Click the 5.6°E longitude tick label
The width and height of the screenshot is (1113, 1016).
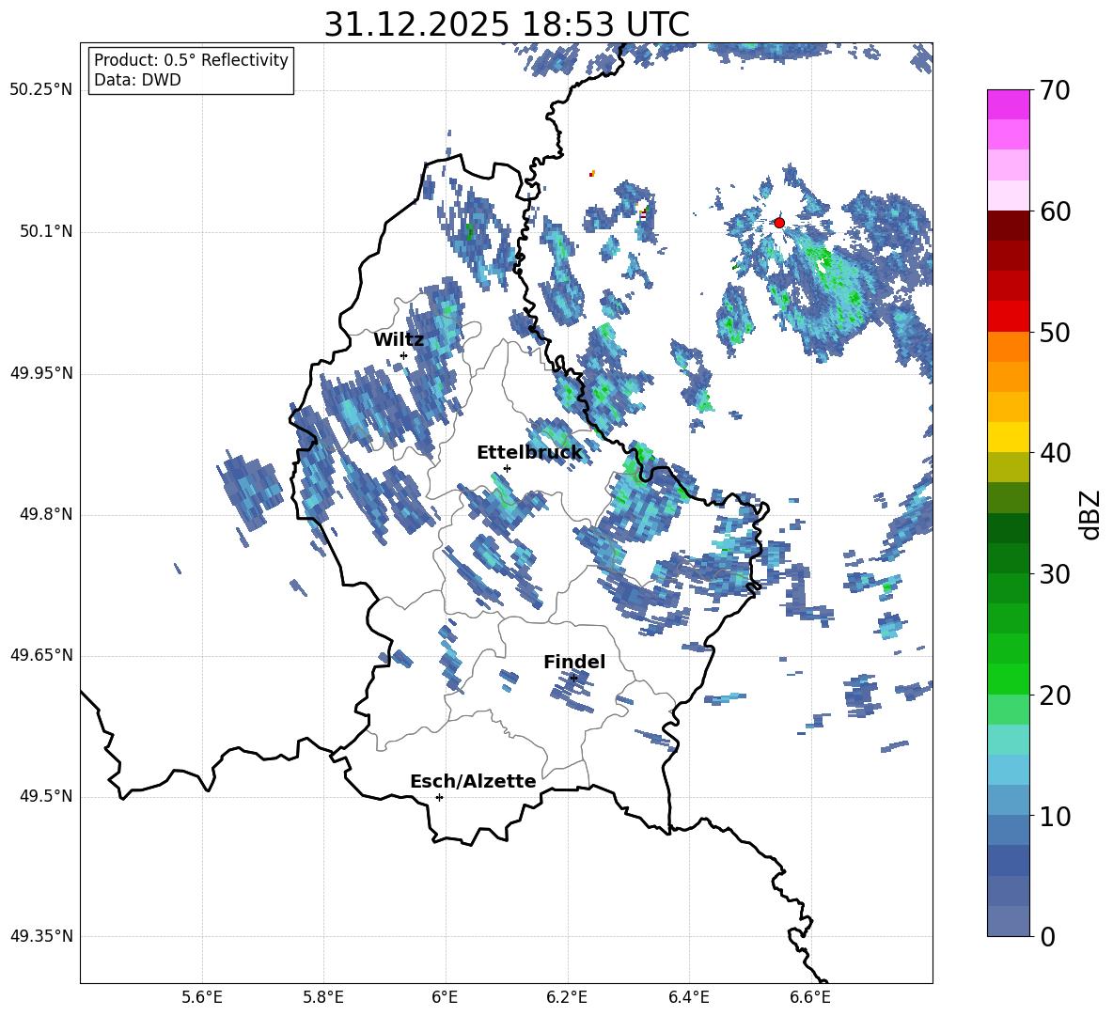[x=202, y=997]
